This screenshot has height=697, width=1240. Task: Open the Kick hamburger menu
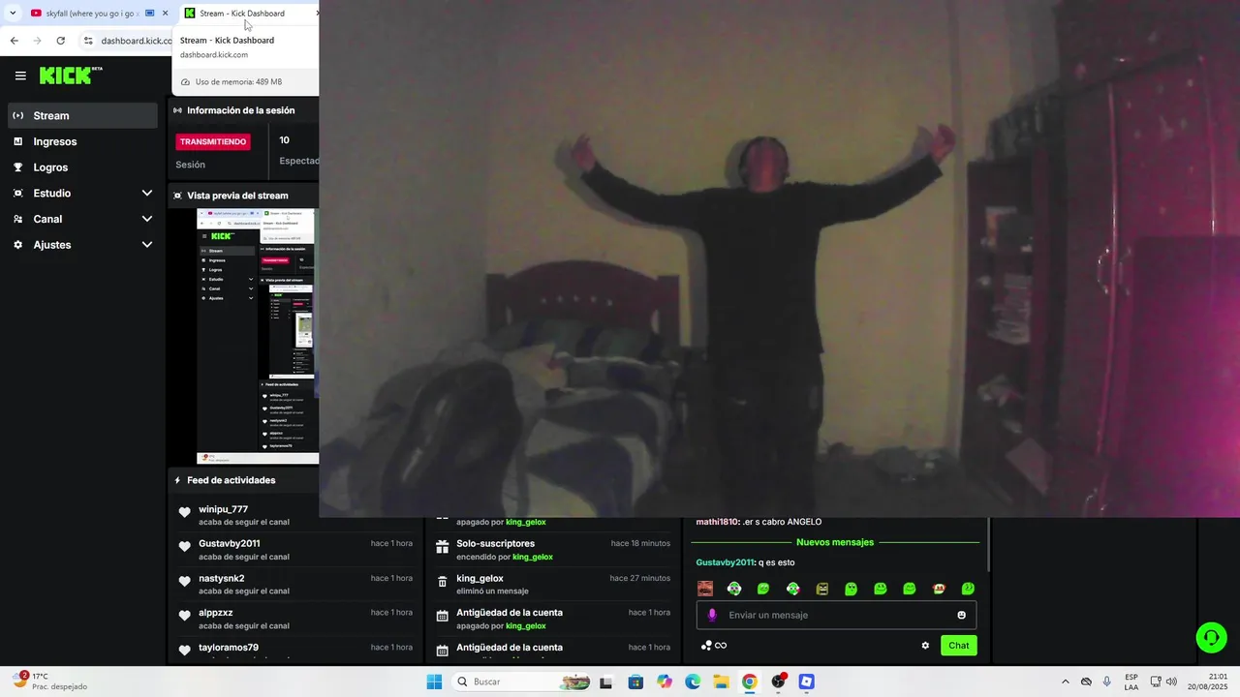tap(20, 76)
